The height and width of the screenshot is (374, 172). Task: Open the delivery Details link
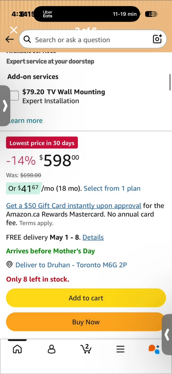pos(93,237)
